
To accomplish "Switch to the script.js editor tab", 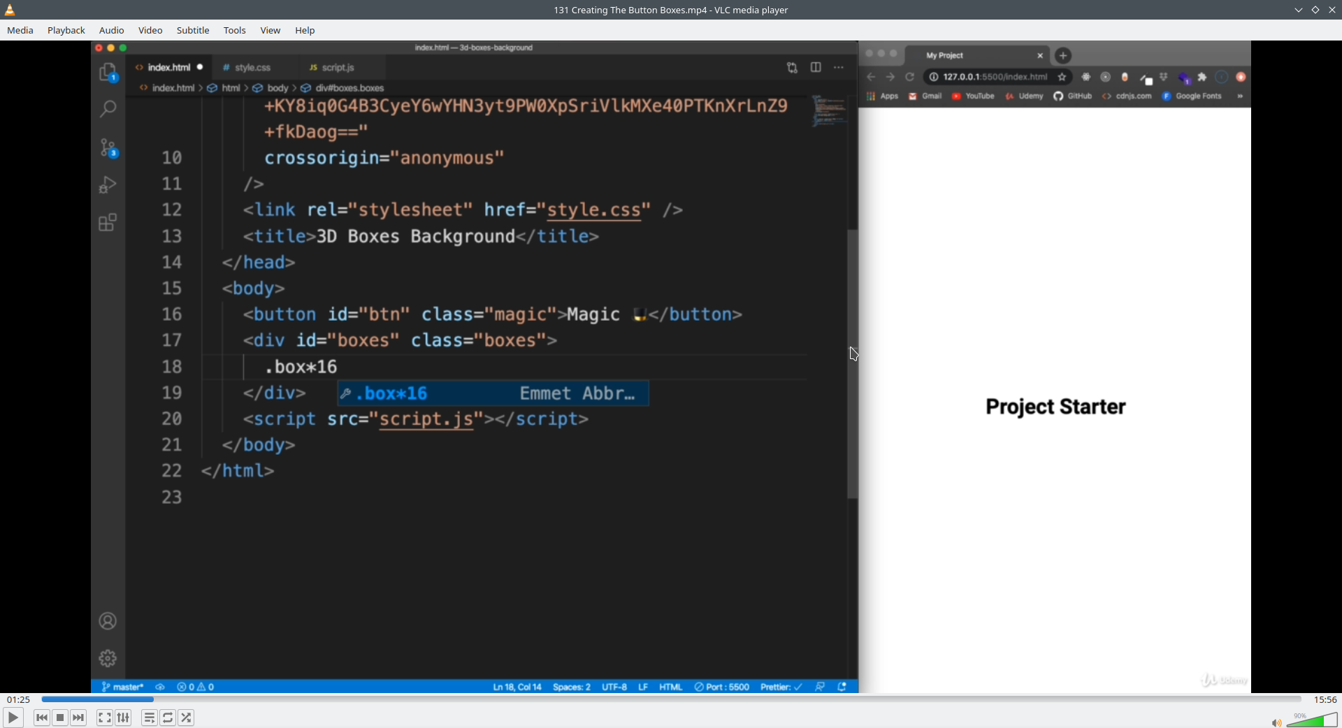I will [338, 68].
